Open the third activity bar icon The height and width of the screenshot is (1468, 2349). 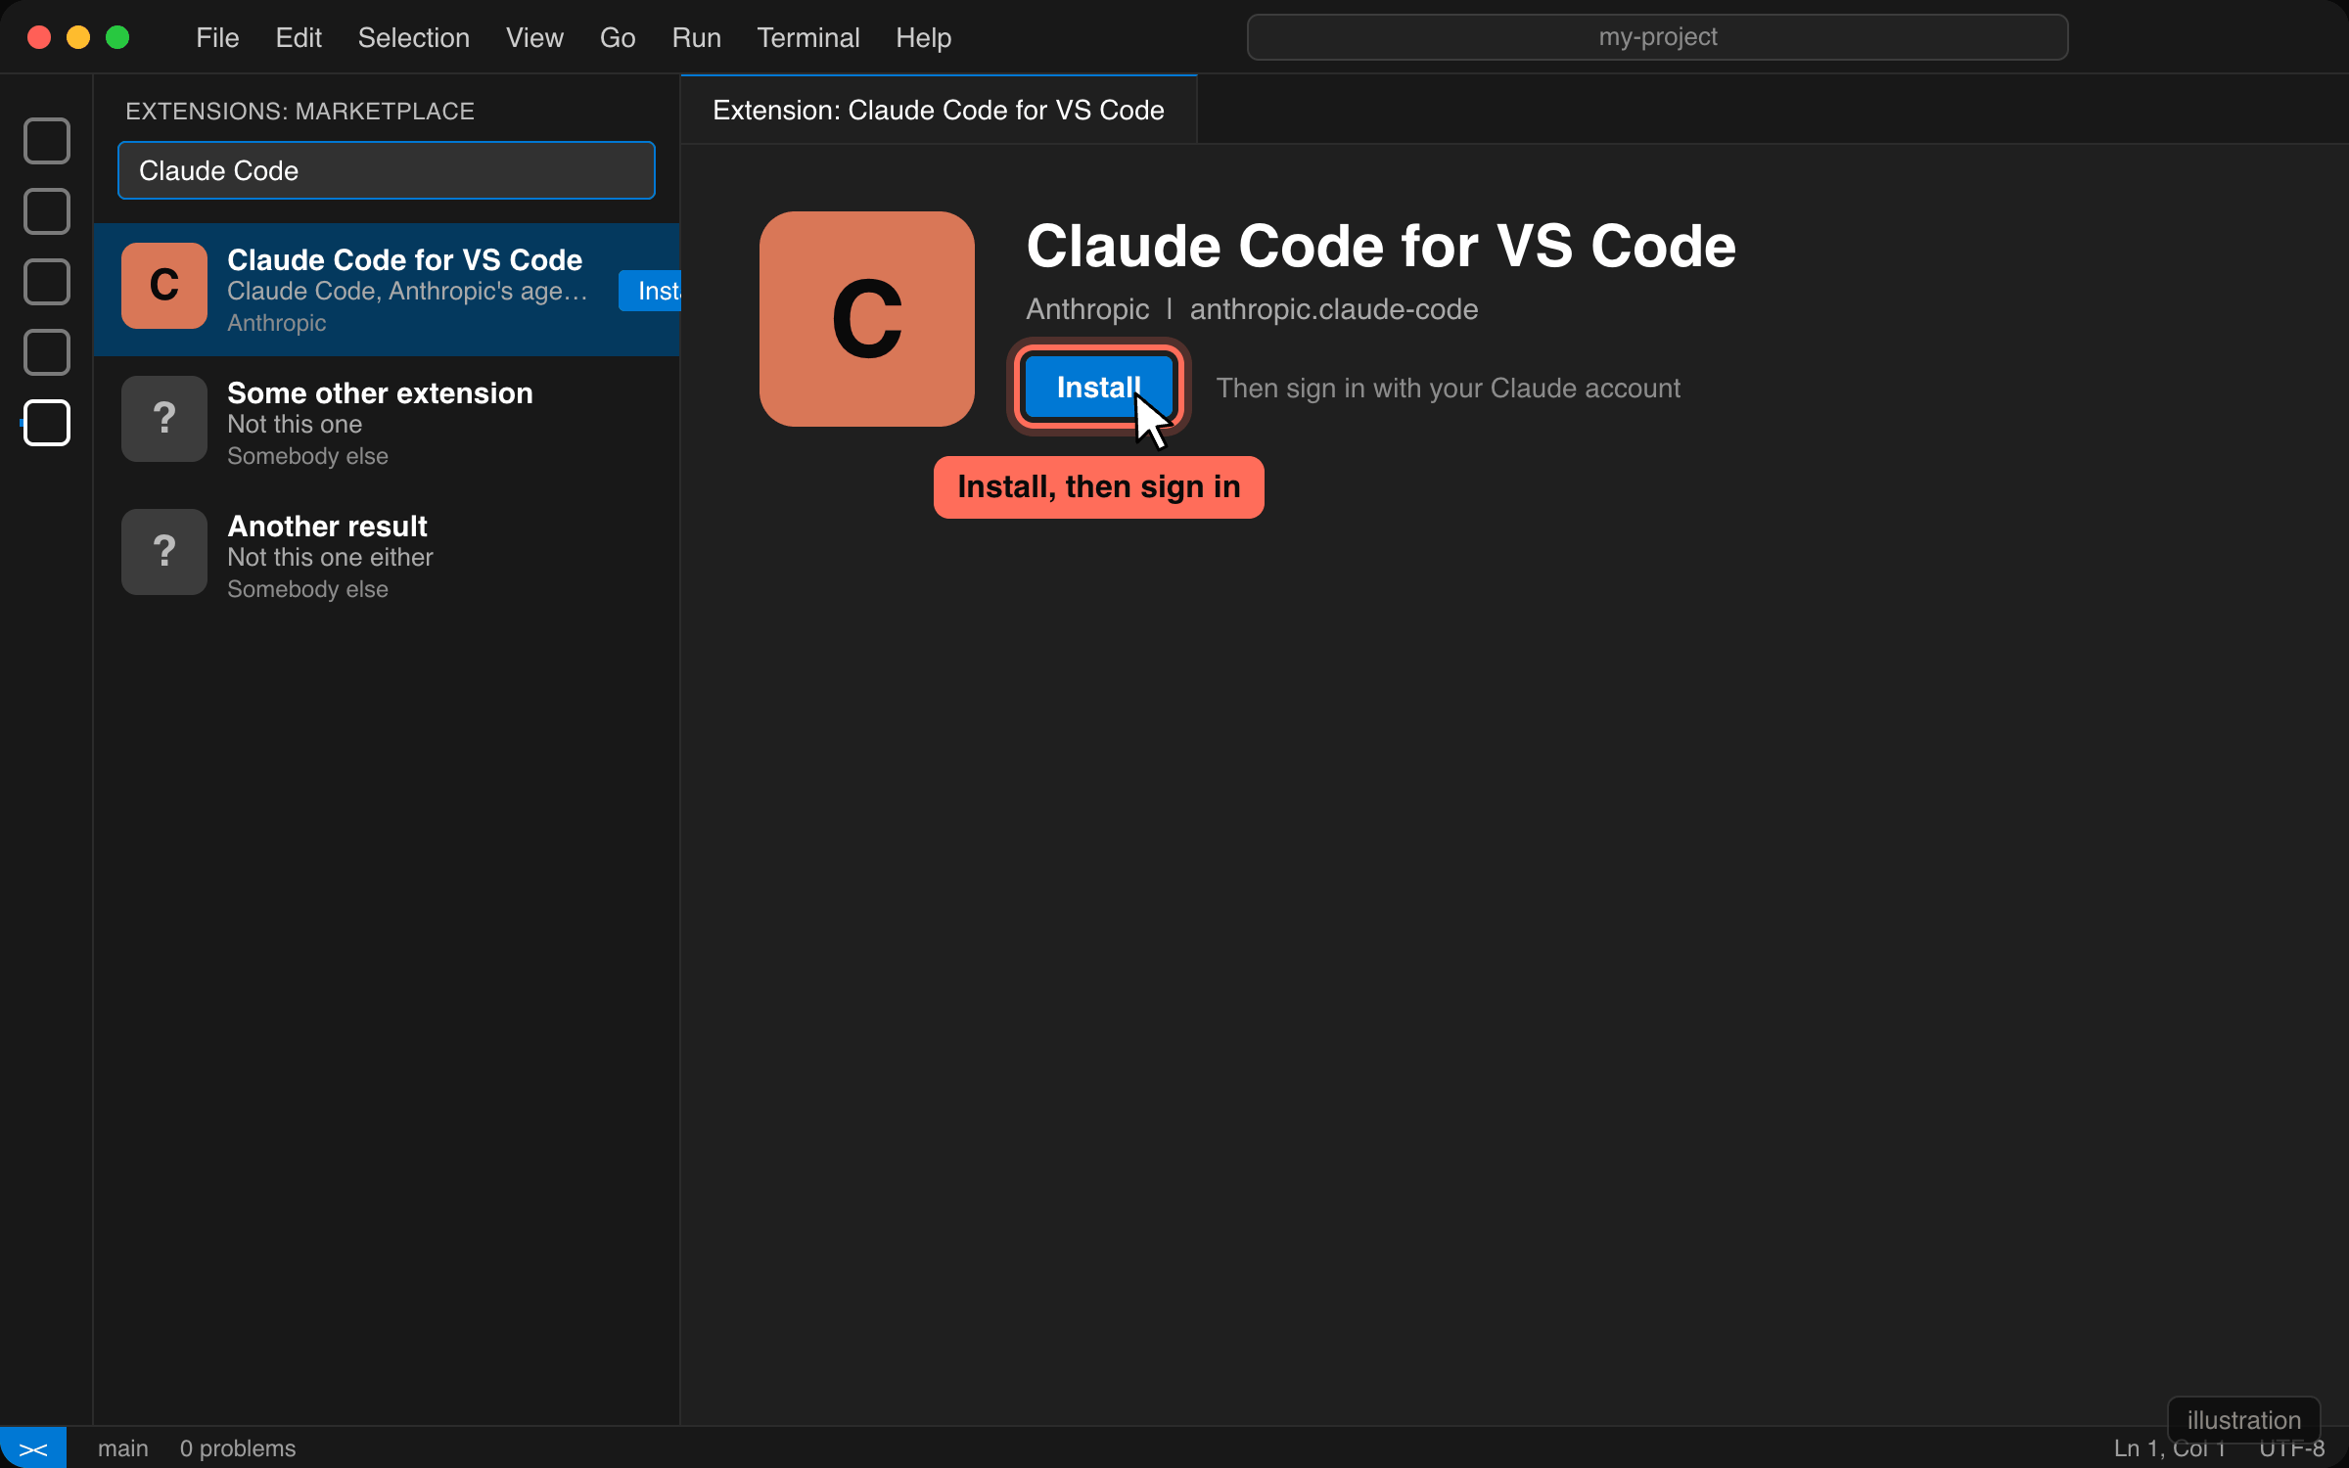point(47,282)
